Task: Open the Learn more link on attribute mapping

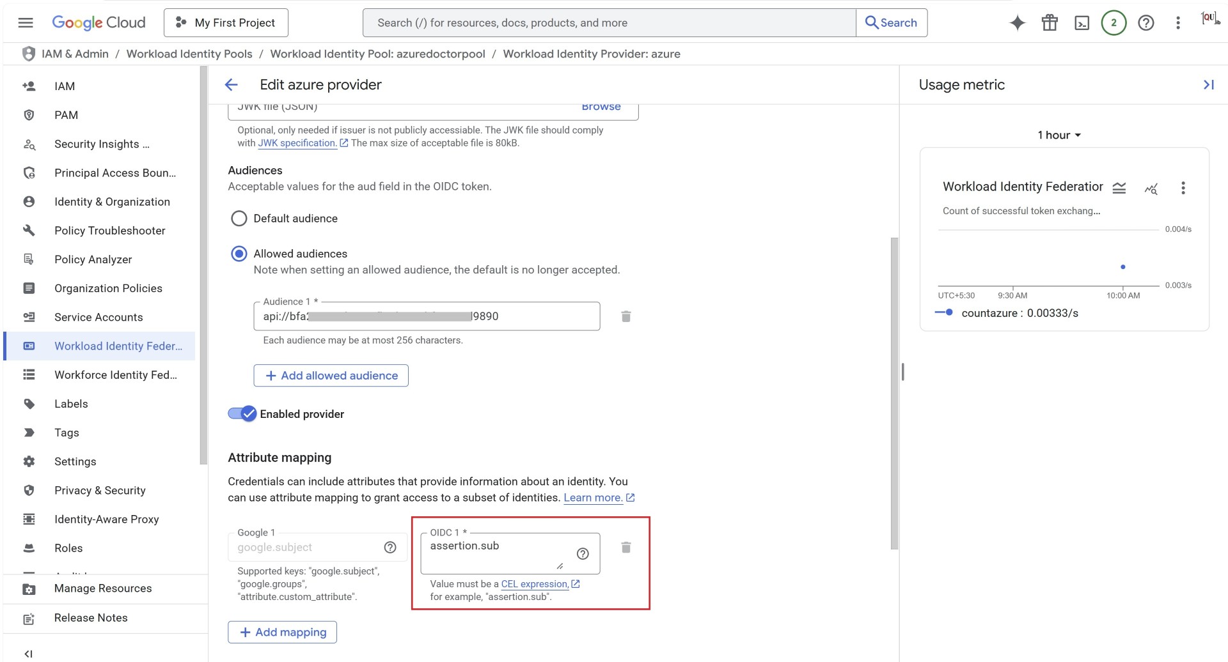Action: [x=593, y=498]
